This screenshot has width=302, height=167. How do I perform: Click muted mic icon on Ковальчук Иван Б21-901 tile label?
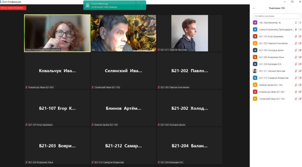[26, 87]
